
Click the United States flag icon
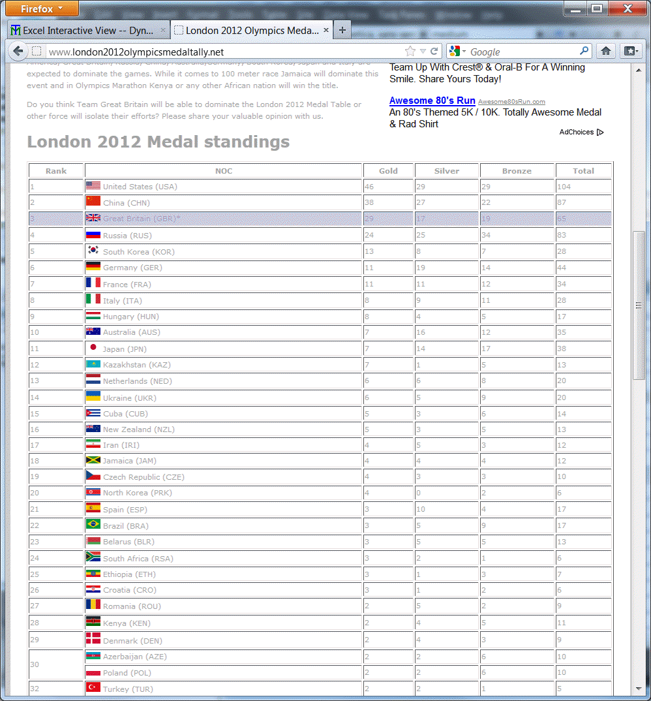coord(93,187)
